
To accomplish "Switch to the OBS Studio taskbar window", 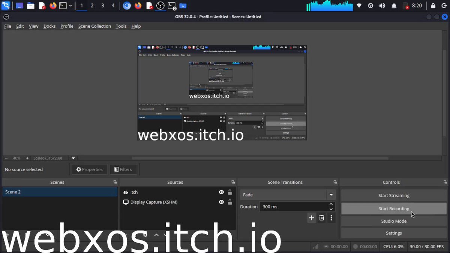I will (160, 6).
